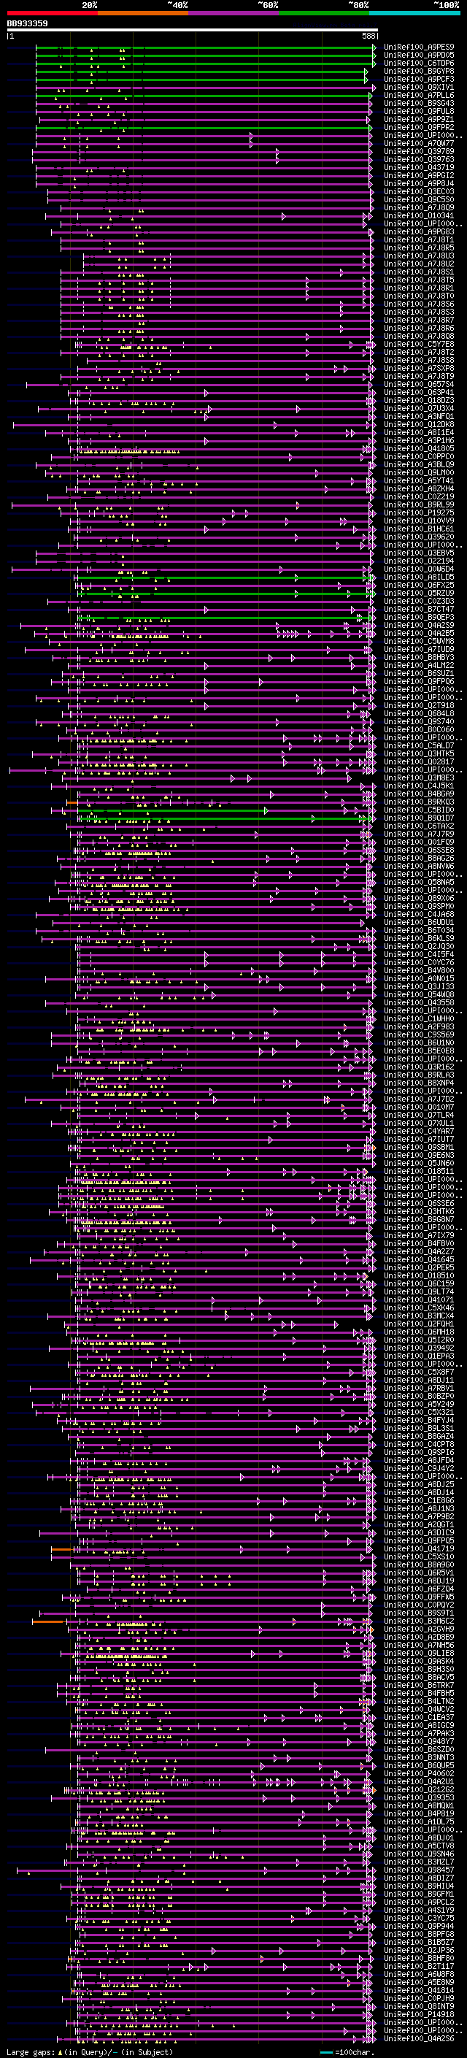467x2058 pixels.
Task: Select hit UniRef100_A7J809
Action: (x=419, y=208)
